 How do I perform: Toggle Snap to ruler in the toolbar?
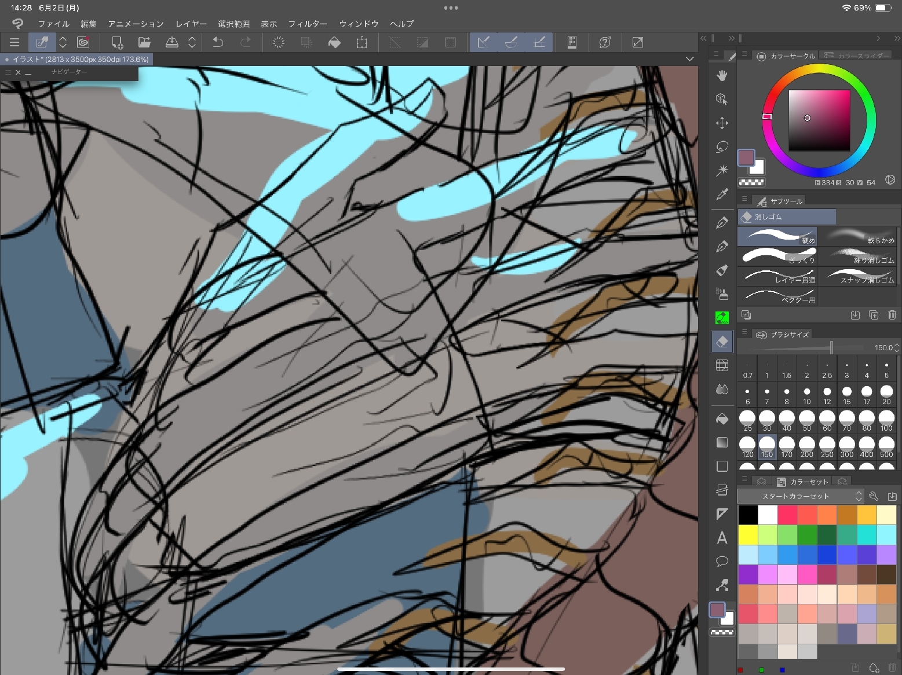483,42
